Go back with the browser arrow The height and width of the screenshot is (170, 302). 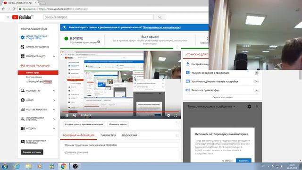coord(3,9)
